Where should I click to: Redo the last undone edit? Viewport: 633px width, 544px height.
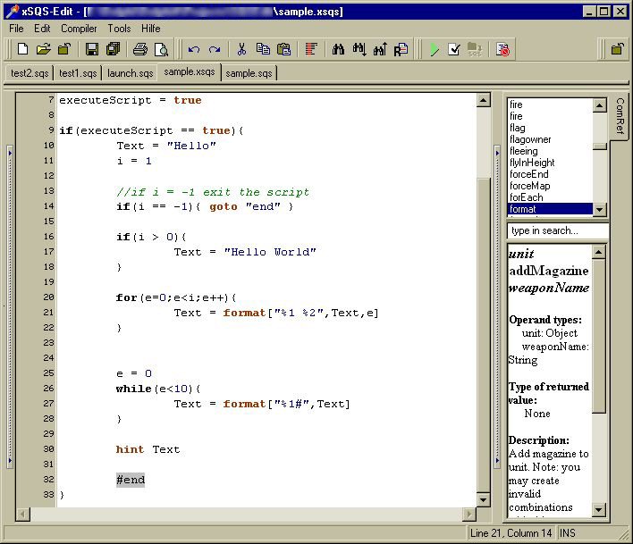pos(215,50)
